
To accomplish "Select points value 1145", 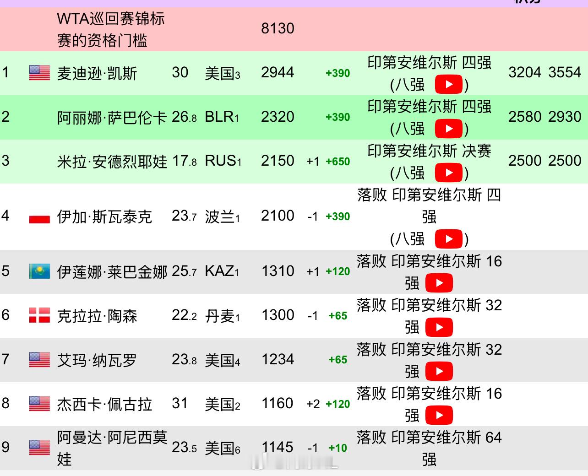I will [x=278, y=447].
